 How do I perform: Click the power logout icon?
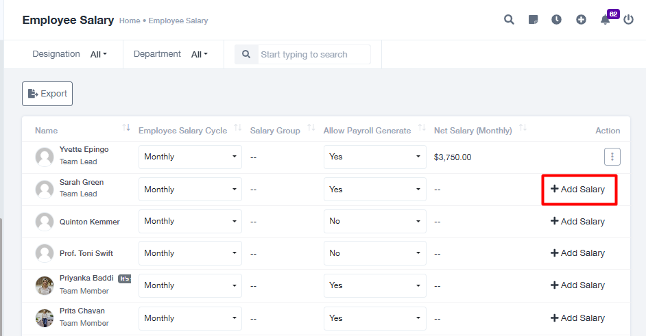point(628,20)
